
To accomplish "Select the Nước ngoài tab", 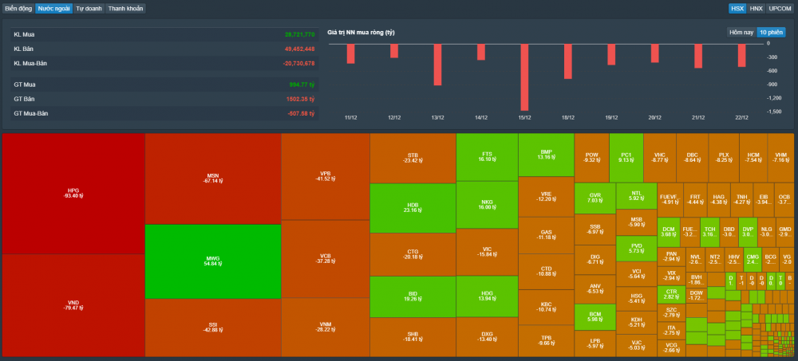I will pos(53,8).
